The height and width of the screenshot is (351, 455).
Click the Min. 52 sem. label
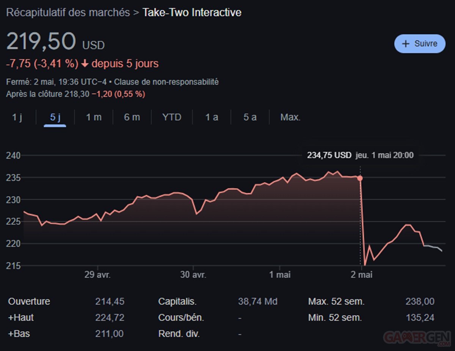[335, 318]
